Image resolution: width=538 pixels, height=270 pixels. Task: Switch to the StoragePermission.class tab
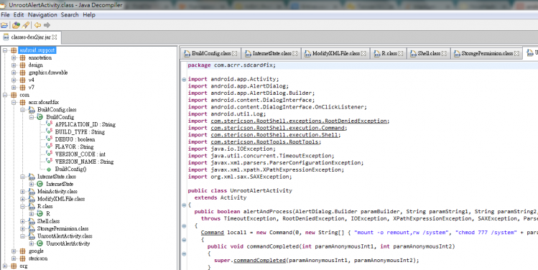[486, 53]
